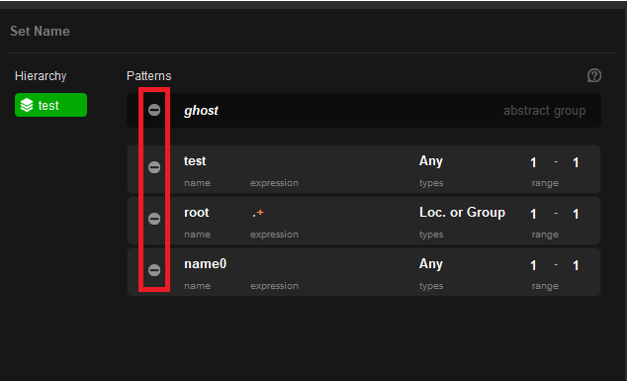The width and height of the screenshot is (627, 381).
Task: Remove the name0 pattern row
Action: pos(154,270)
